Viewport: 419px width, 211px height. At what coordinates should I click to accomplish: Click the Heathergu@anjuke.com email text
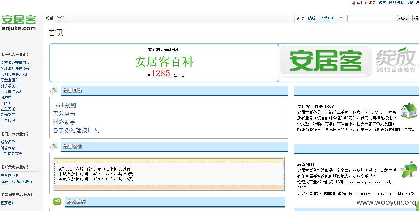[x=370, y=193]
